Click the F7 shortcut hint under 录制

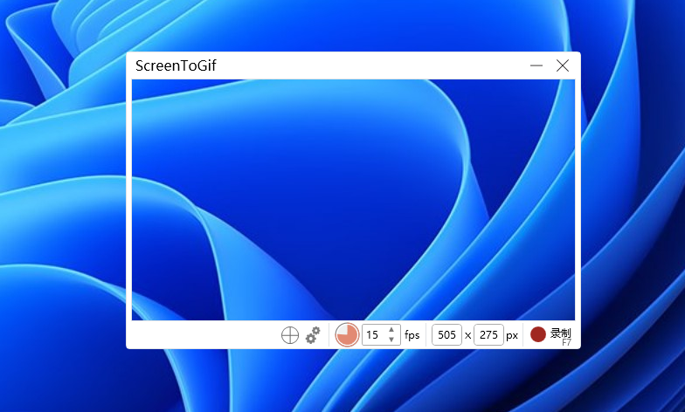[x=566, y=343]
